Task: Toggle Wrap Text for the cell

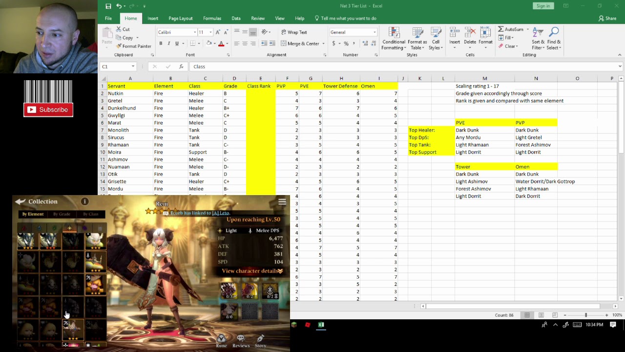Action: click(x=294, y=32)
